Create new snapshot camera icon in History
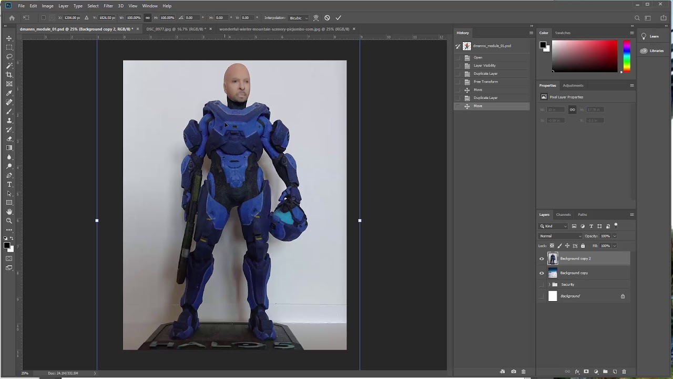This screenshot has height=379, width=673. [x=514, y=372]
